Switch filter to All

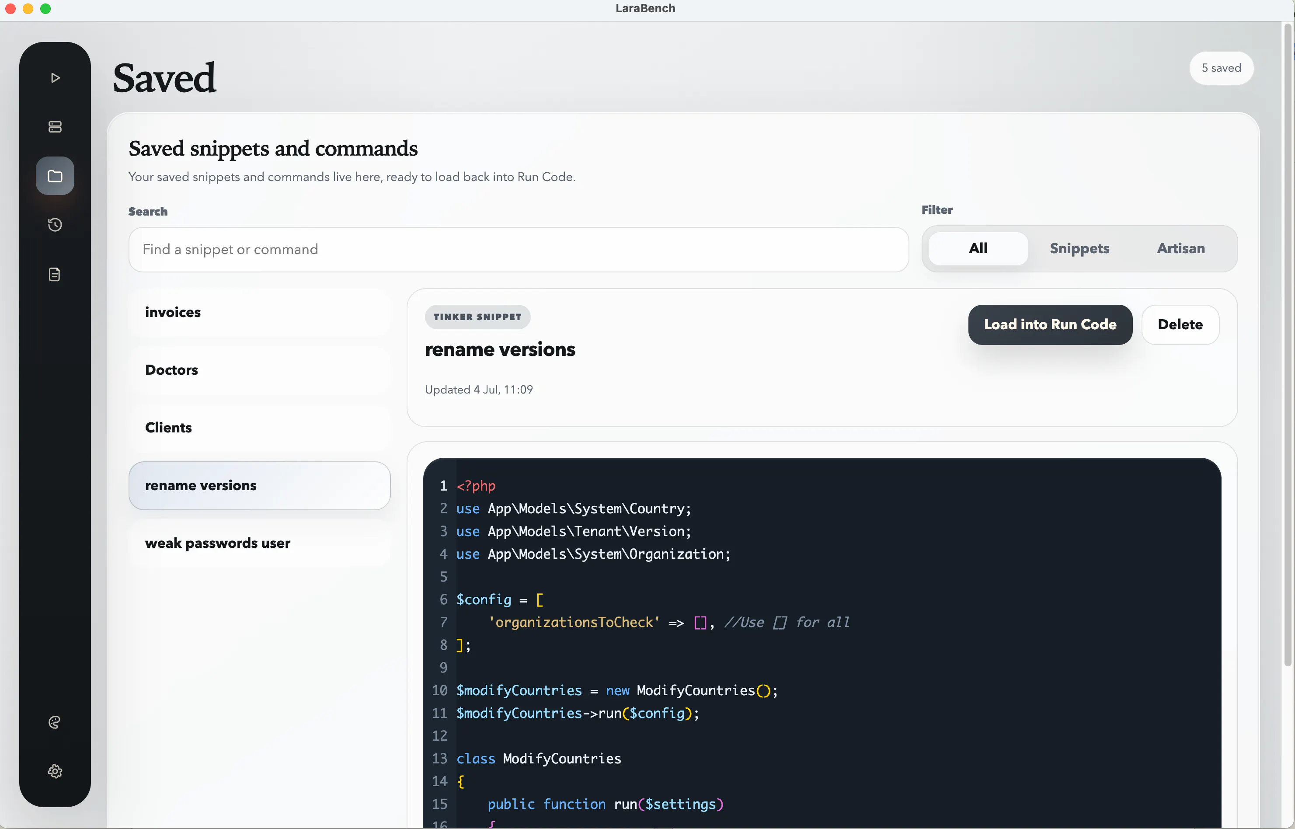click(x=978, y=248)
